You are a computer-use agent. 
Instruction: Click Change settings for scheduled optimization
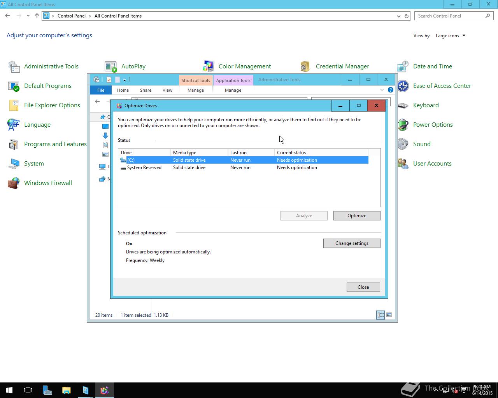[x=352, y=243]
